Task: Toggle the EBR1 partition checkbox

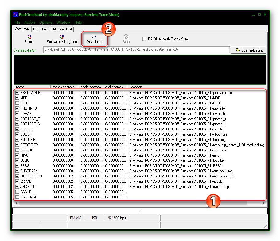Action: pyautogui.click(x=17, y=103)
